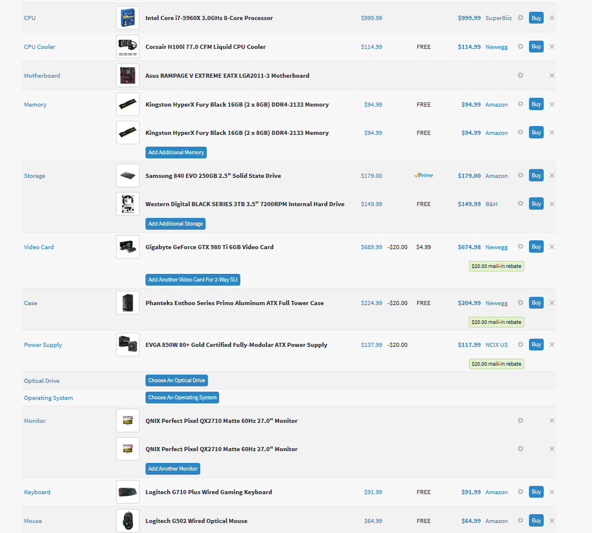592x533 pixels.
Task: Open Newegg link for Phanteks case
Action: (x=497, y=303)
